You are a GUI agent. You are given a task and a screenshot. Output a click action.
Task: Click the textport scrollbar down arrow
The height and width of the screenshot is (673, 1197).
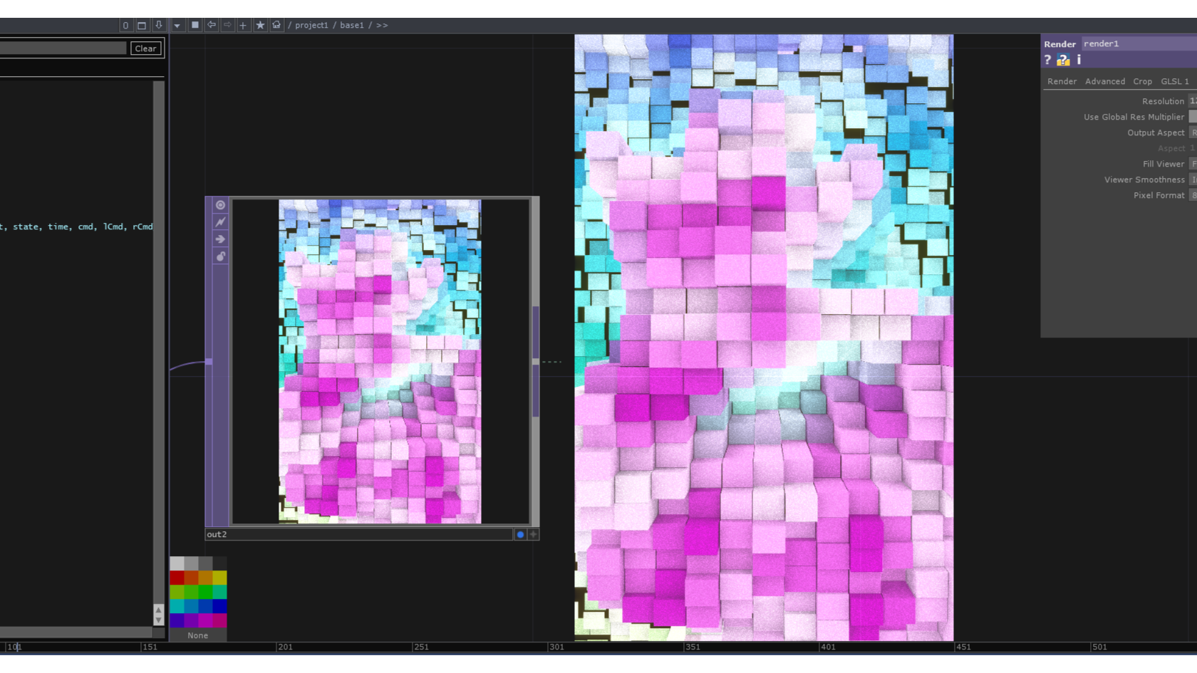tap(158, 620)
